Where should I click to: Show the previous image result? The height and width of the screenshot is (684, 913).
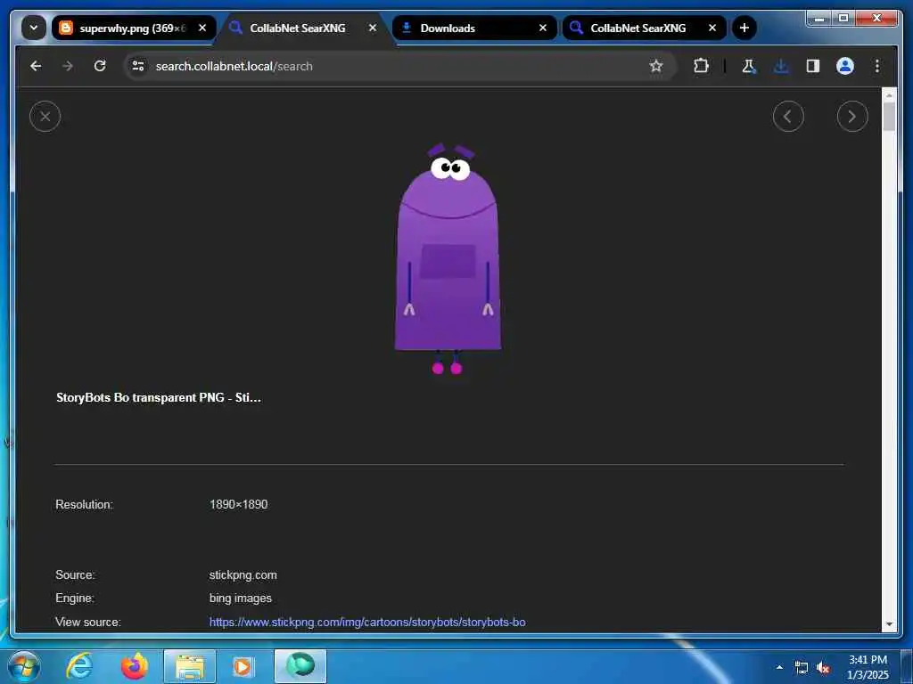point(788,117)
